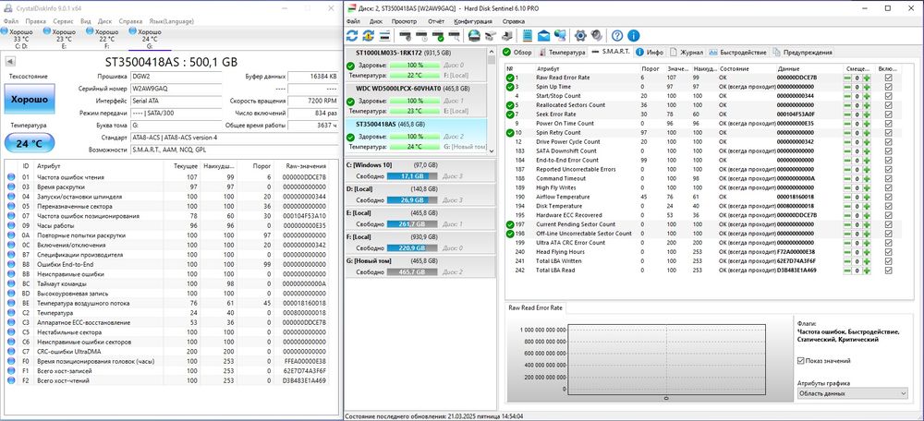Toggle include checkbox for Airflow Temperature
Image resolution: width=924 pixels, height=421 pixels.
point(888,197)
